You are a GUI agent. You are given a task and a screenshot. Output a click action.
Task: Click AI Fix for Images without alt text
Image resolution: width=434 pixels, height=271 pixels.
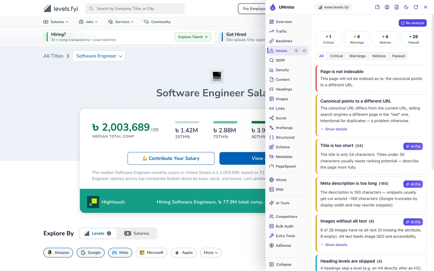(x=413, y=222)
